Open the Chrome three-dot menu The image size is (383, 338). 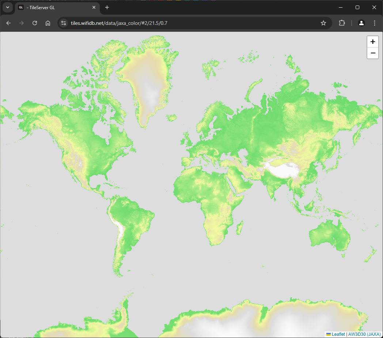(375, 23)
